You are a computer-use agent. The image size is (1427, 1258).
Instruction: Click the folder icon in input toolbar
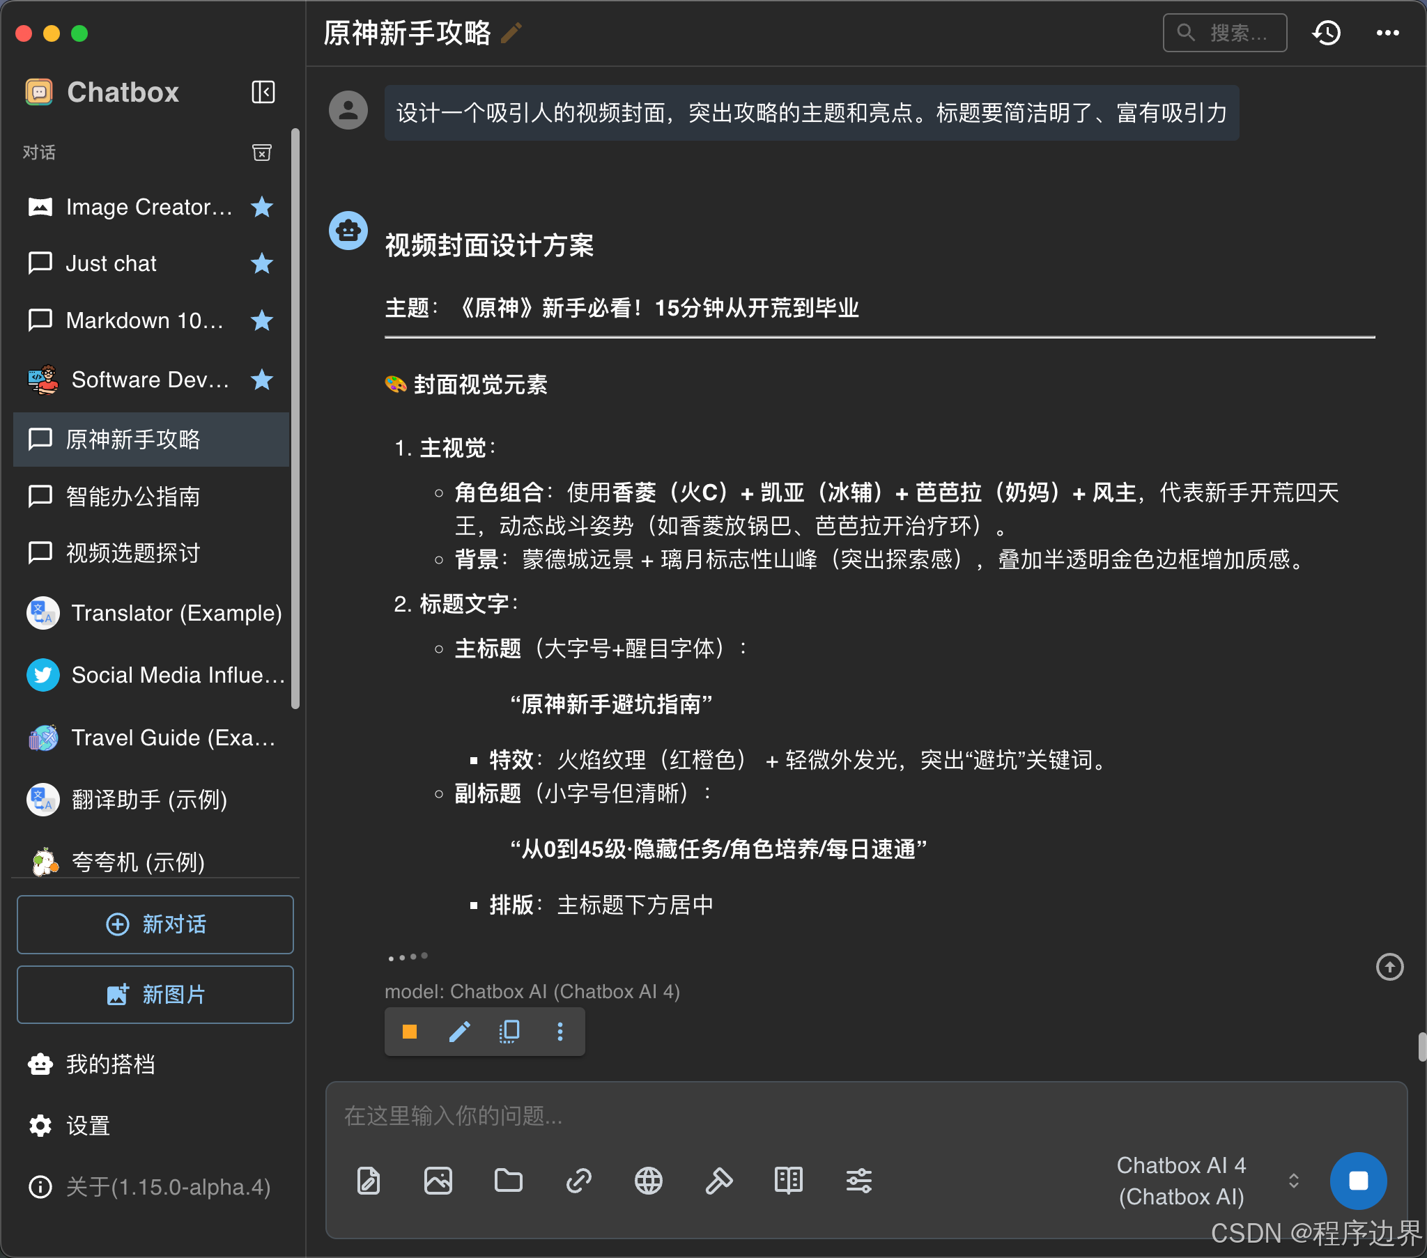pyautogui.click(x=508, y=1181)
